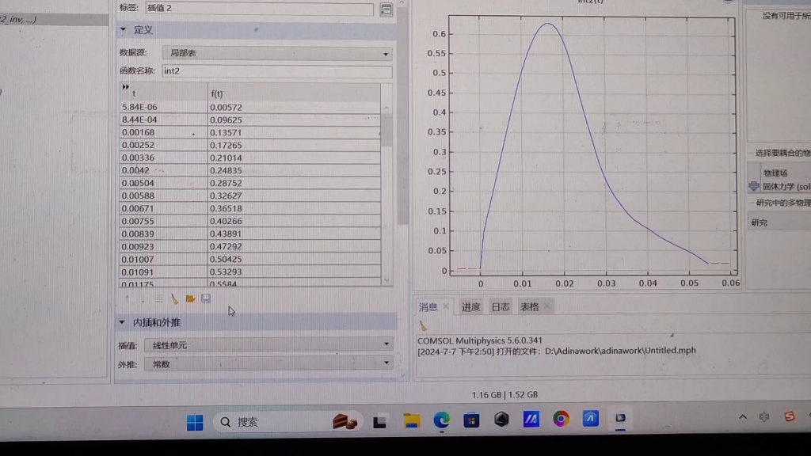Click the double-arrow icon in table header
Viewport: 811px width, 456px height.
coord(127,89)
